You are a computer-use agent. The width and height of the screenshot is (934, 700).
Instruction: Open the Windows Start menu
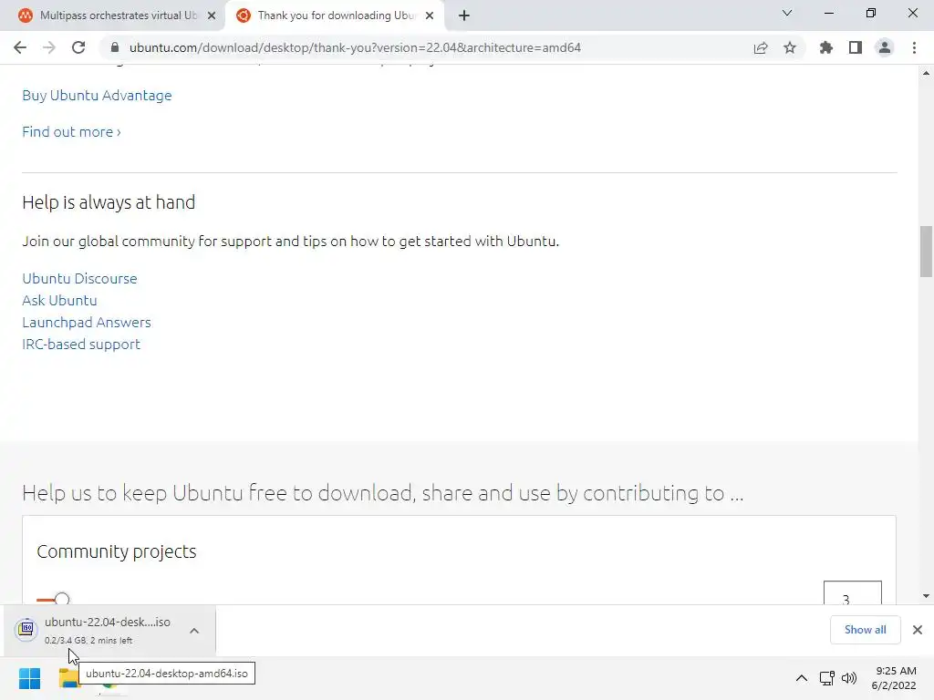pyautogui.click(x=29, y=678)
